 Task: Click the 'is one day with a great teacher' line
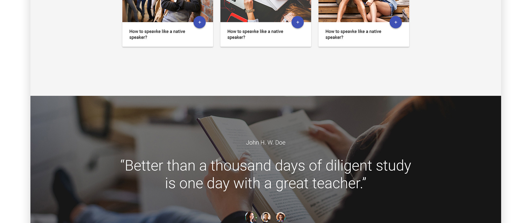tap(265, 183)
